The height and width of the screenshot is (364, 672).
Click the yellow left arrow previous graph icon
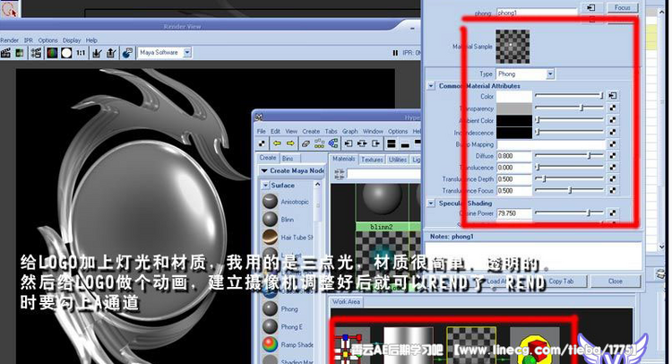pyautogui.click(x=277, y=143)
